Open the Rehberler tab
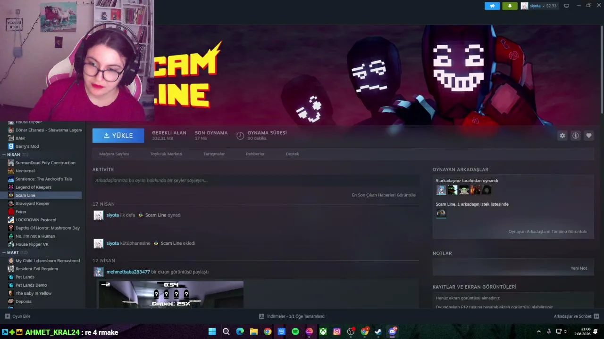Viewport: 604px width, 339px height. [255, 154]
